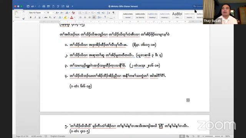The image size is (246, 138).
Task: Apply red font color A
Action: pos(72,17)
